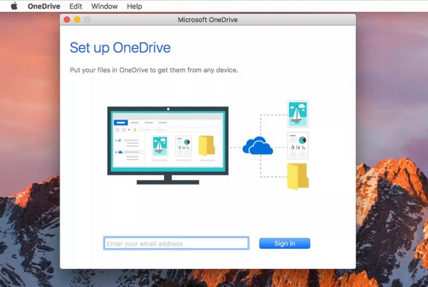Click the yellow folder icon below chart document
The width and height of the screenshot is (428, 287).
297,176
